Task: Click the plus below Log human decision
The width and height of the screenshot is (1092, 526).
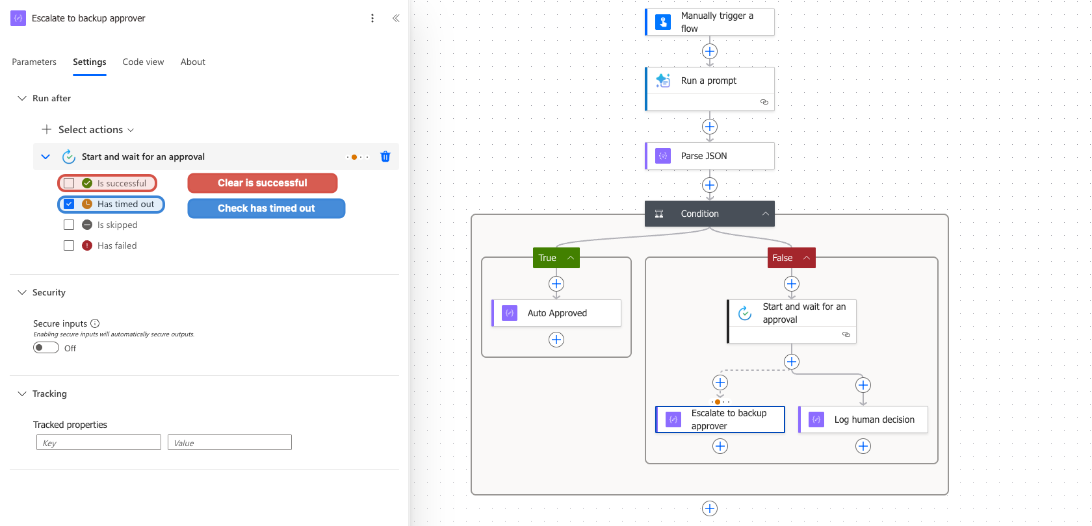Action: (863, 446)
